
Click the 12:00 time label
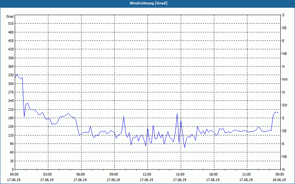point(148,174)
